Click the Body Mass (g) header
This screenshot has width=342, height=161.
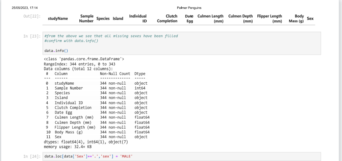tap(296, 18)
